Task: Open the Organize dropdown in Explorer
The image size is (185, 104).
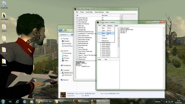Action: [64, 35]
